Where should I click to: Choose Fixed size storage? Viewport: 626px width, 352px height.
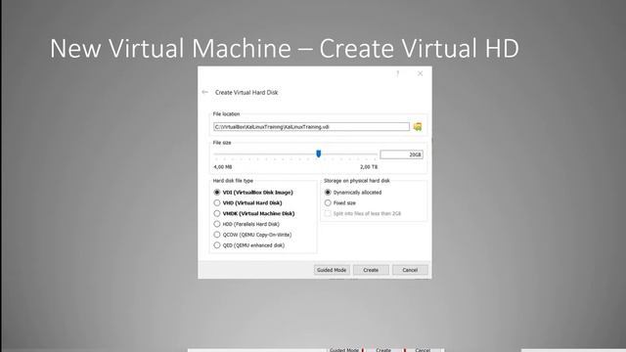click(x=340, y=202)
